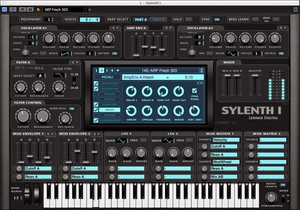Click the Delay Dry / Wet knob

point(195,111)
